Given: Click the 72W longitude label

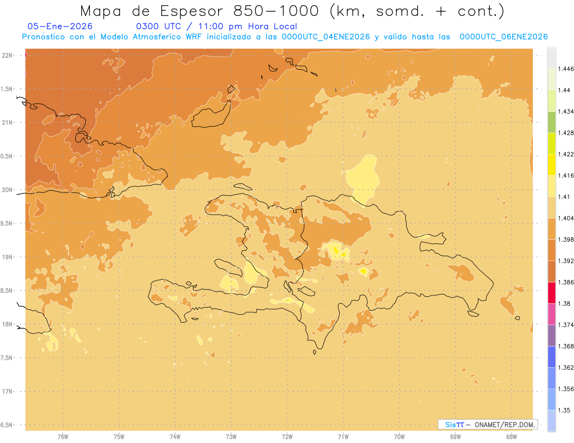Looking at the screenshot, I should (287, 436).
